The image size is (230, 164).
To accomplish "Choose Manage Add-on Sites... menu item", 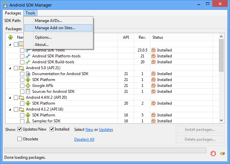I will point(58,28).
